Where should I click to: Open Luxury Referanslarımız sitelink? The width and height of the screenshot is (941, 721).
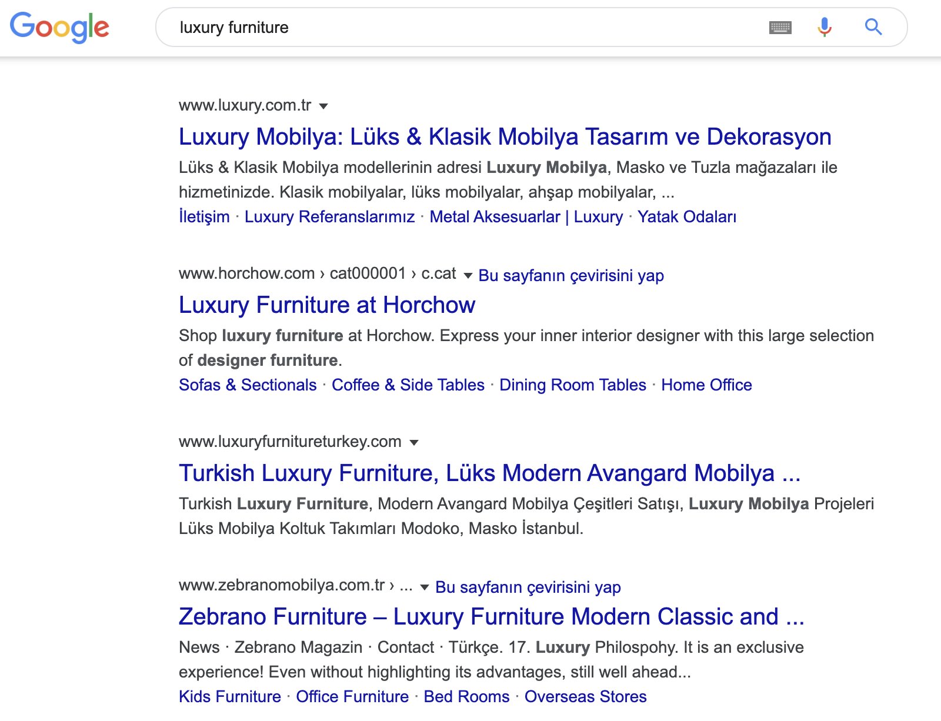pyautogui.click(x=330, y=216)
